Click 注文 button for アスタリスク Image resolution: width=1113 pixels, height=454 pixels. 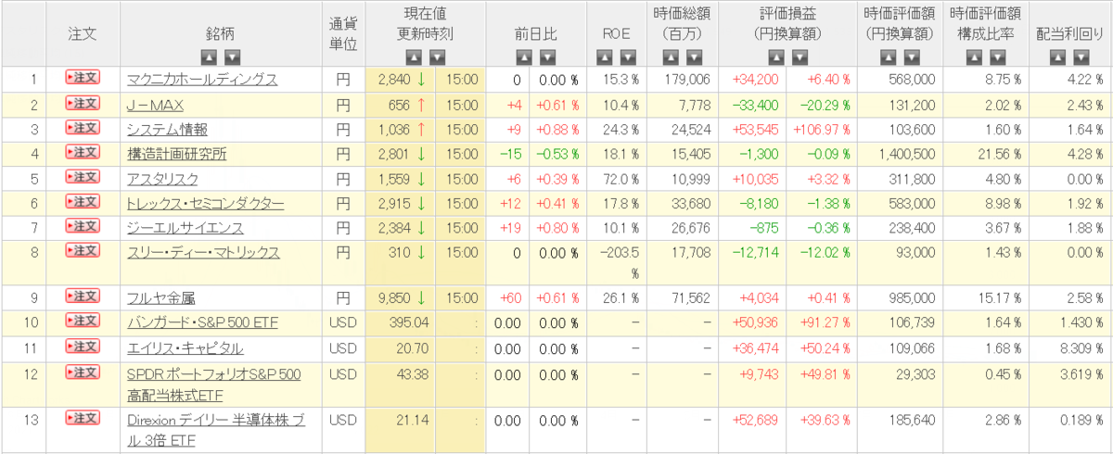pyautogui.click(x=83, y=176)
